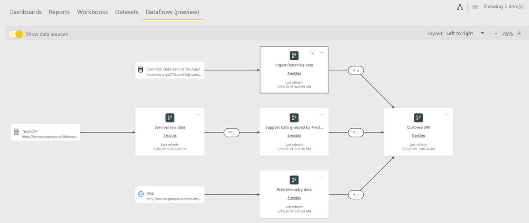Click link badge after Web telemetry data
The image size is (529, 223).
tap(356, 194)
